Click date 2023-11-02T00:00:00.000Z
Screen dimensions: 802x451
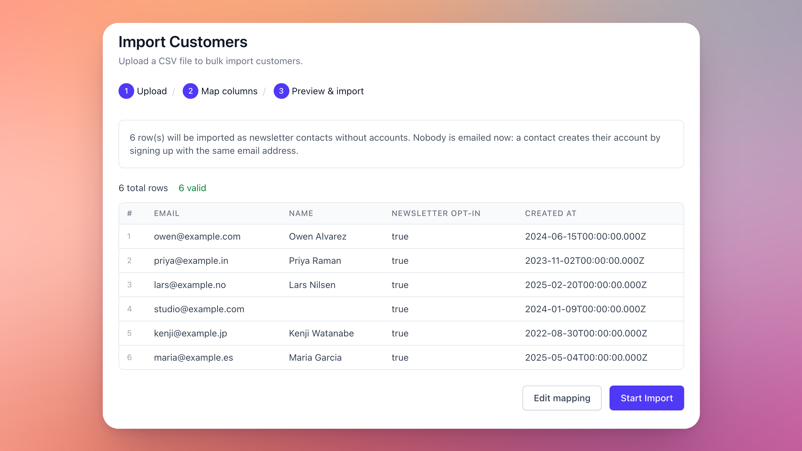tap(585, 261)
